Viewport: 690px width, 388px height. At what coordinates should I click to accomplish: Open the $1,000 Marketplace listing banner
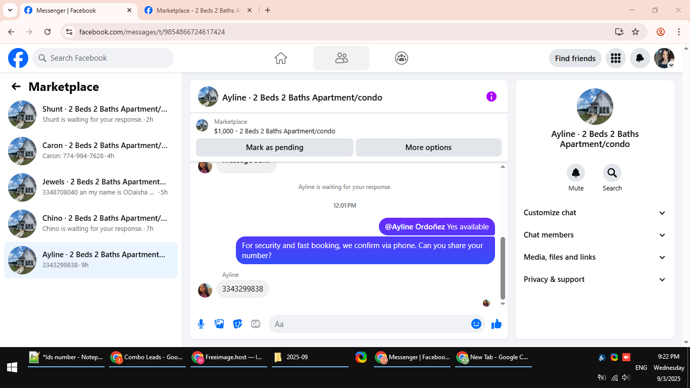click(x=349, y=126)
